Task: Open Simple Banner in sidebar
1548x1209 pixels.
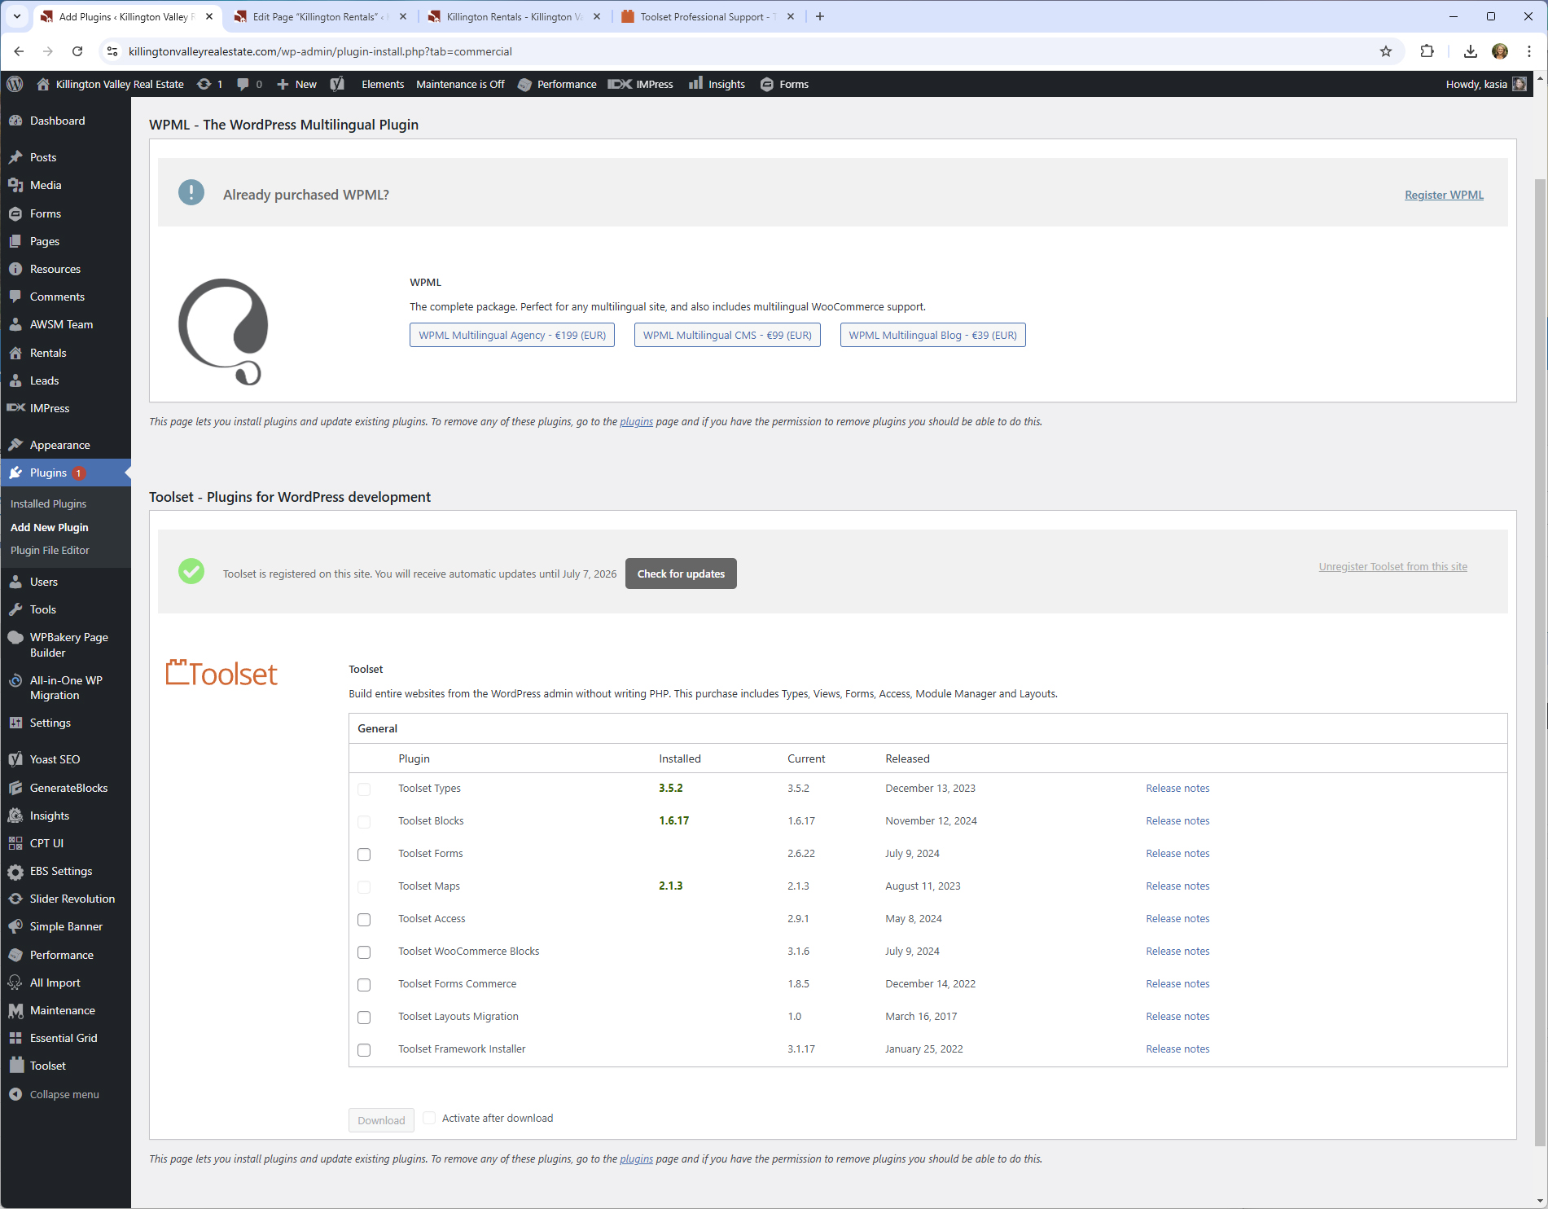Action: tap(65, 926)
